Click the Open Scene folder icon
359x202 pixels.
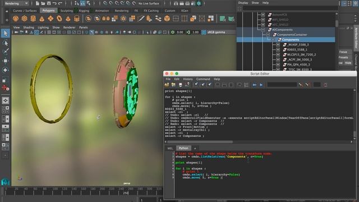pos(43,3)
